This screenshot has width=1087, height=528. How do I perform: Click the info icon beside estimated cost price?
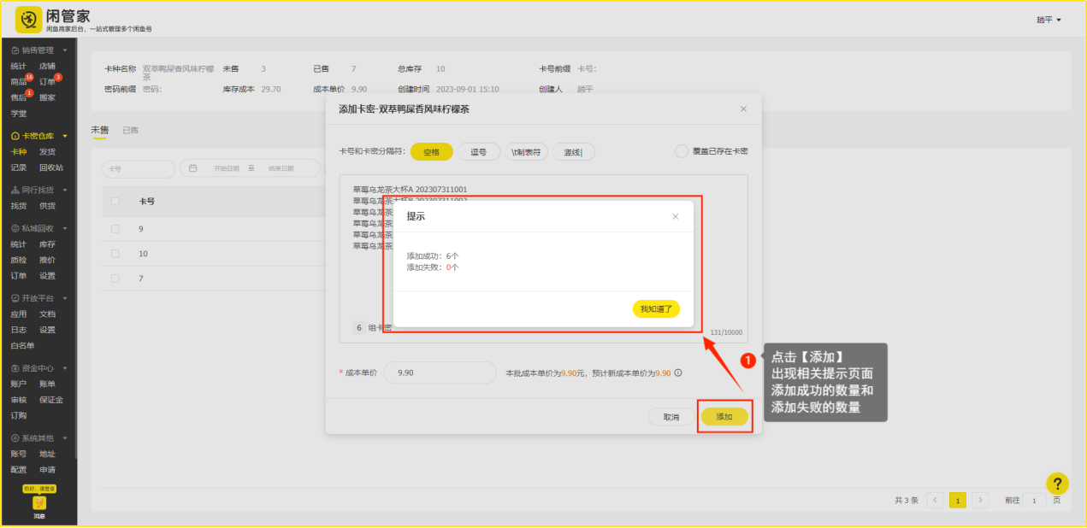point(678,373)
